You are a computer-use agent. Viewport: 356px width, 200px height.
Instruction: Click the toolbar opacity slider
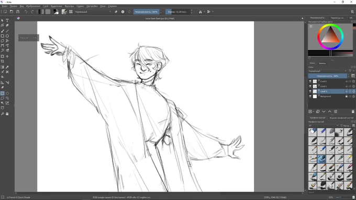coord(147,11)
